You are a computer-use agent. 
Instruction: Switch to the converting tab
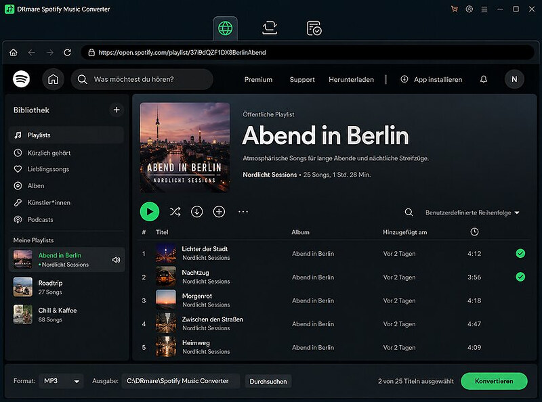pos(270,28)
